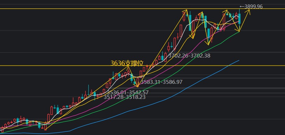Click the 3702.26-3702.38 gap label
This screenshot has width=285, height=135.
189,55
